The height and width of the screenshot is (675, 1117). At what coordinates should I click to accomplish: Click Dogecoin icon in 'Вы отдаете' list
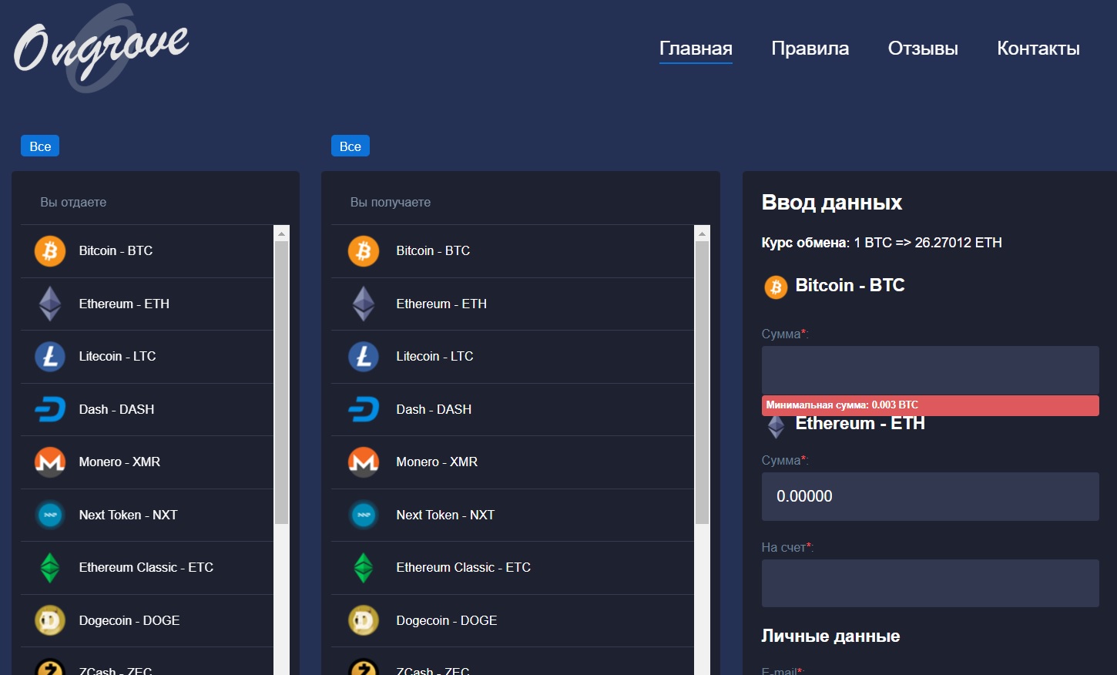50,620
